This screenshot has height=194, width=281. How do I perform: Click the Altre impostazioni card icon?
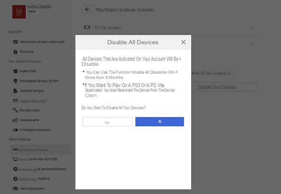tap(15, 188)
